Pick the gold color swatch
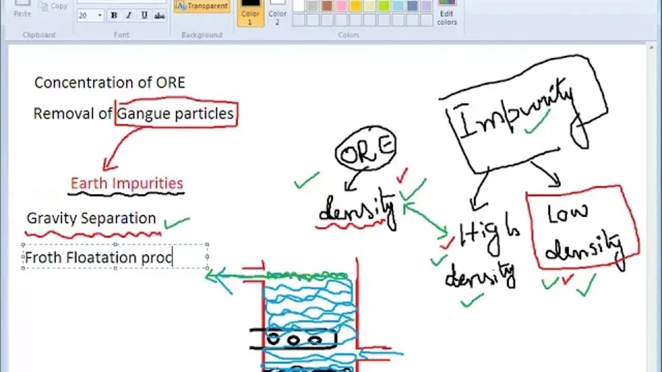This screenshot has height=372, width=662. coord(355,6)
